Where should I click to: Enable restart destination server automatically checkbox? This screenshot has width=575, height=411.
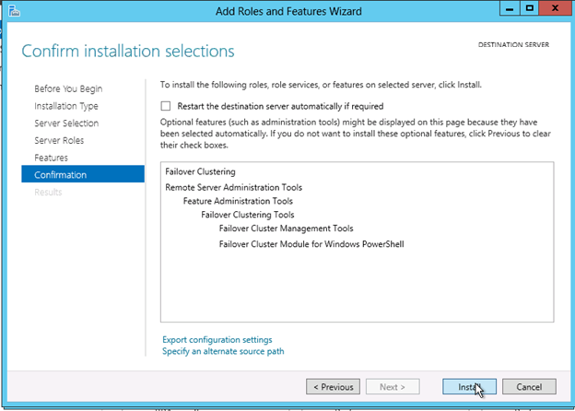click(x=166, y=106)
